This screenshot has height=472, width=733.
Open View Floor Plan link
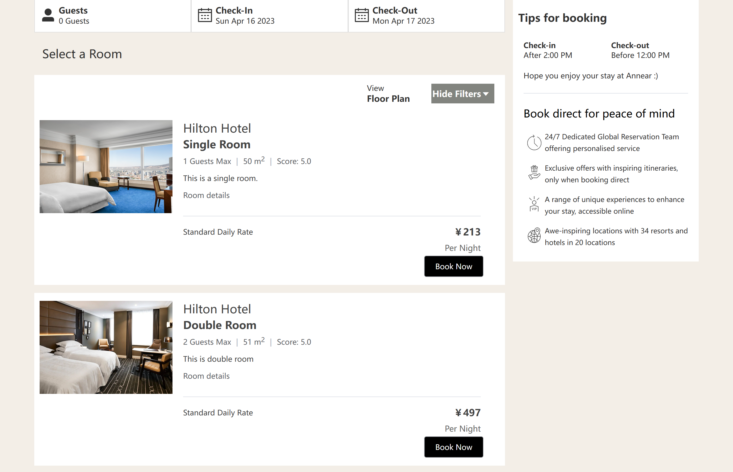coord(388,94)
